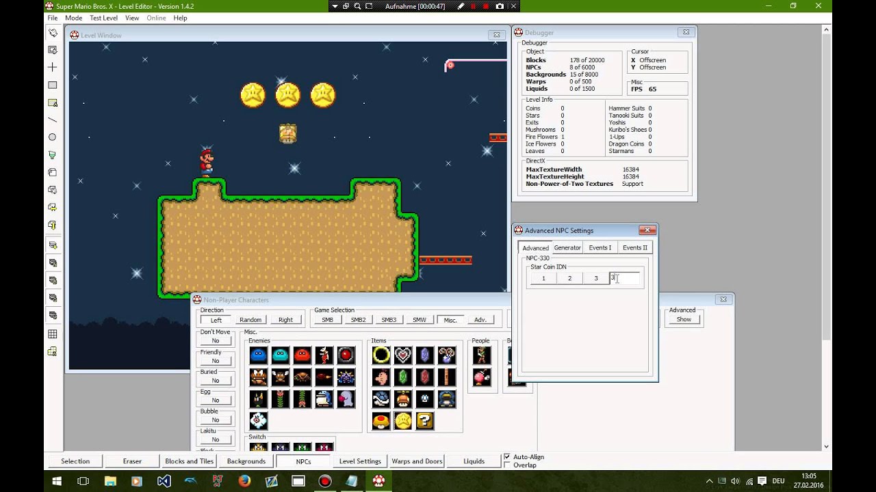Pick the winged Goomba enemy NPC
Screen dimensions: 876x492
(x=280, y=377)
